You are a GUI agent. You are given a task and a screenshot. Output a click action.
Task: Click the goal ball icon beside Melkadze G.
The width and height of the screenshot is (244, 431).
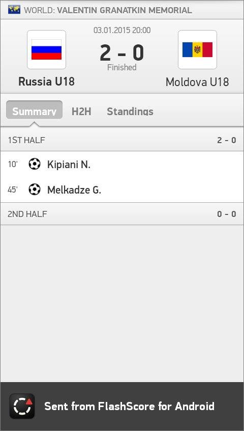pos(35,190)
